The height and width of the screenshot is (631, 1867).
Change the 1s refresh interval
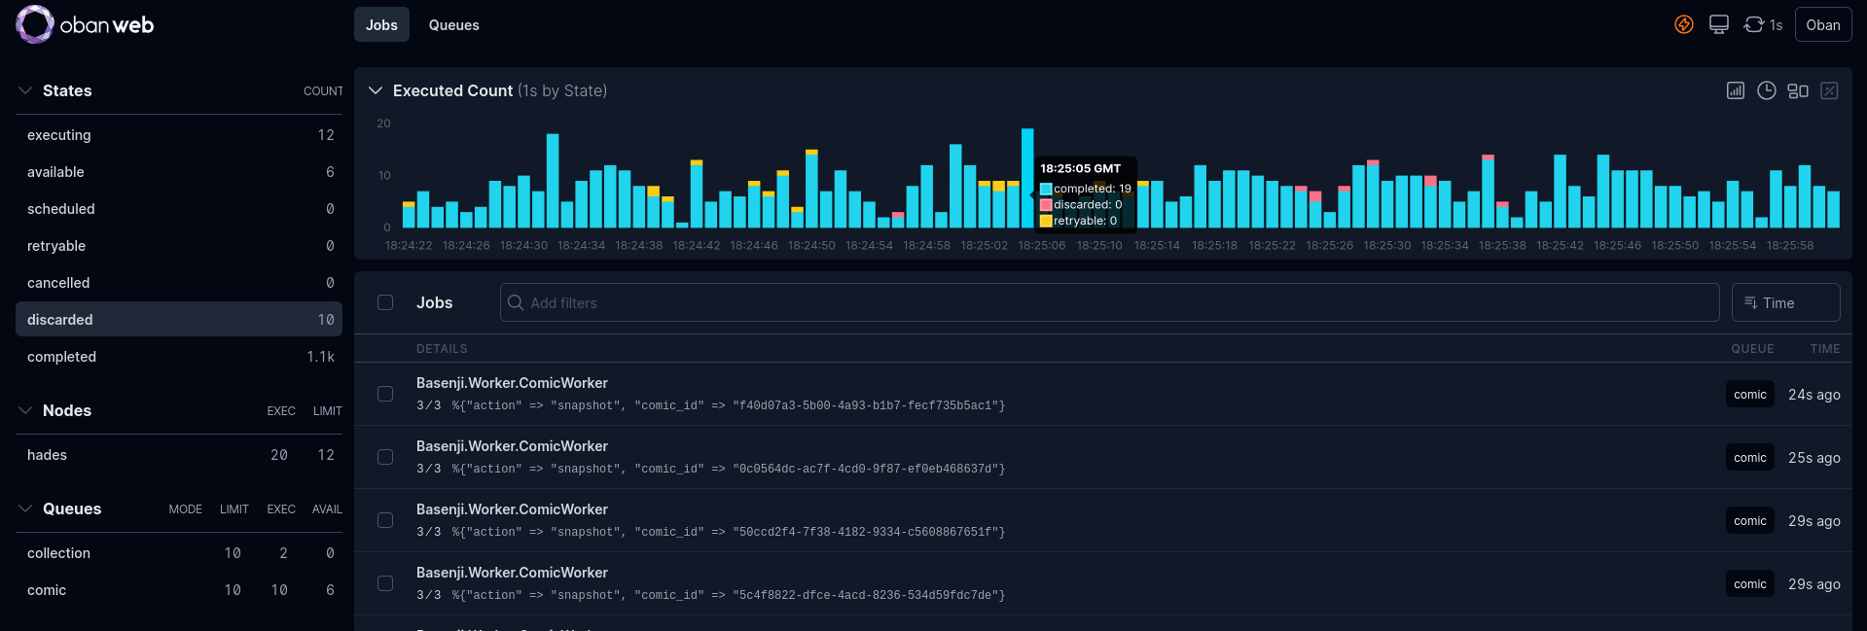(x=1763, y=25)
